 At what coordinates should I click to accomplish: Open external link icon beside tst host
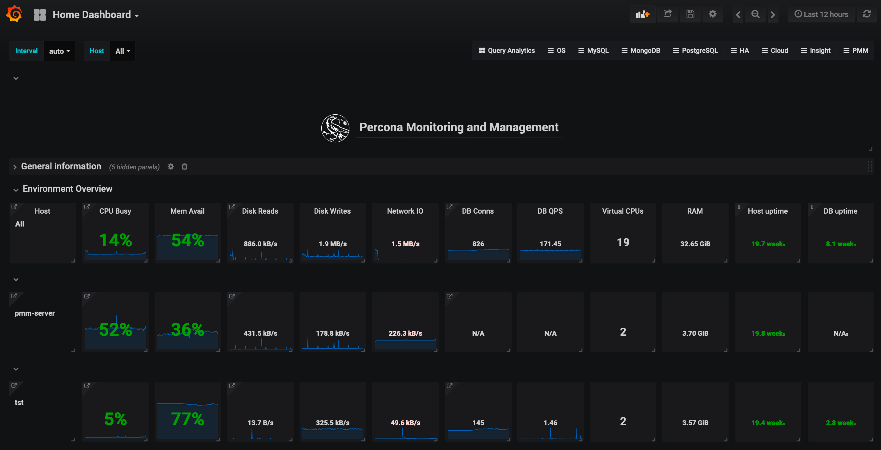point(14,385)
